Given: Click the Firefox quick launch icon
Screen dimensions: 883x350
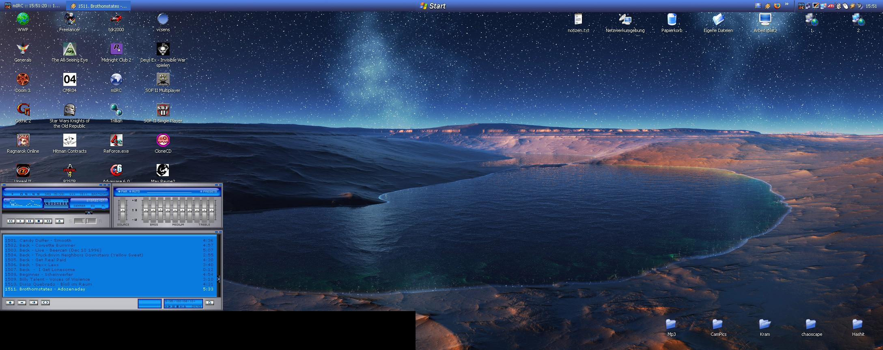Looking at the screenshot, I should pyautogui.click(x=777, y=6).
